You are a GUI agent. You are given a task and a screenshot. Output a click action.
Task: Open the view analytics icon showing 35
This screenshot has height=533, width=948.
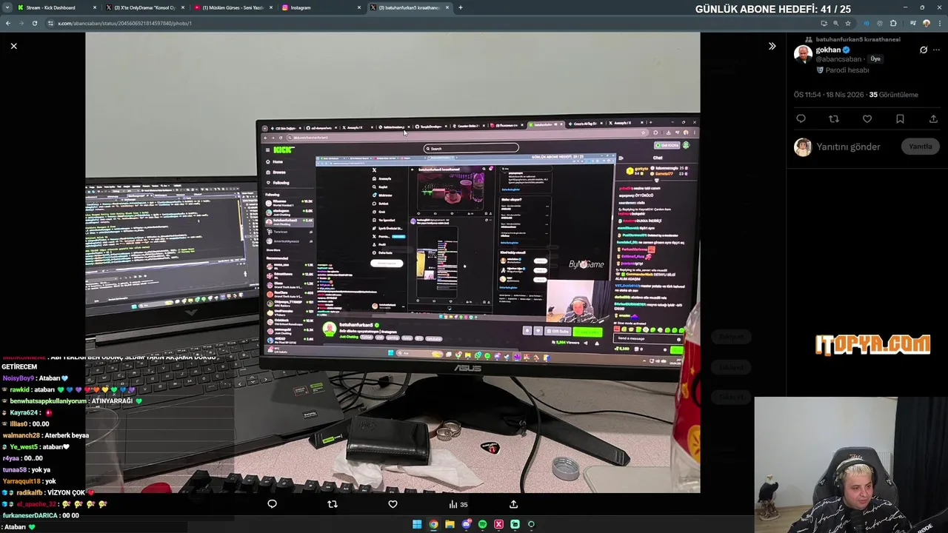pos(458,504)
